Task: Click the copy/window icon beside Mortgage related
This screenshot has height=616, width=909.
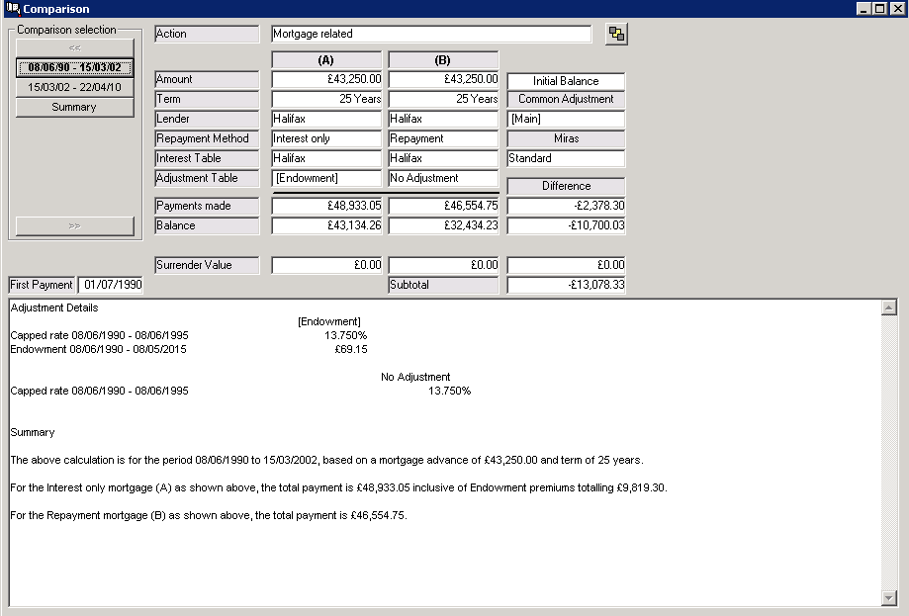Action: pos(616,35)
